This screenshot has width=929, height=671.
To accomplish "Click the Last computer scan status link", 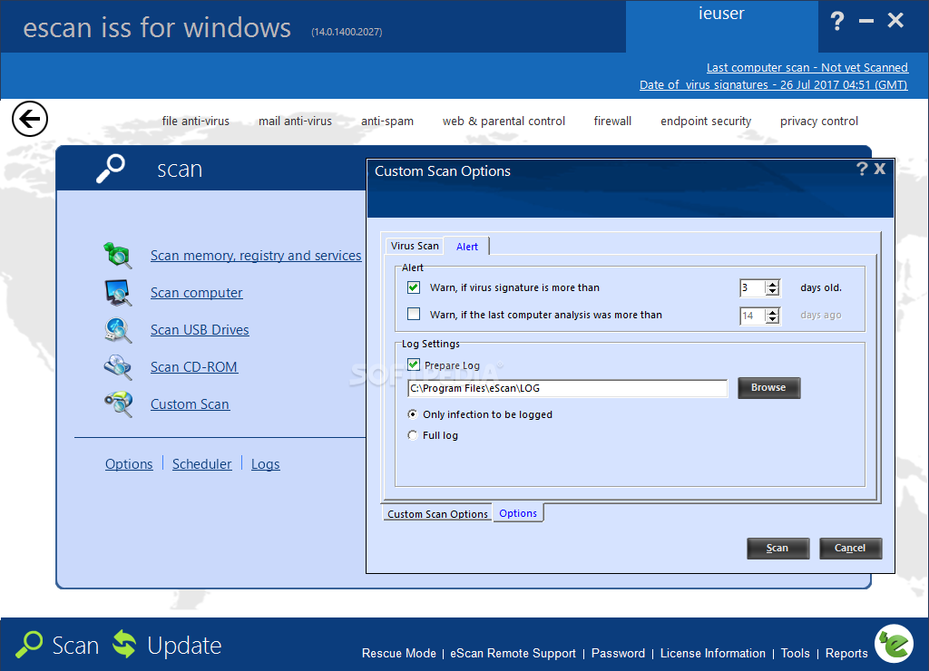I will pos(807,67).
